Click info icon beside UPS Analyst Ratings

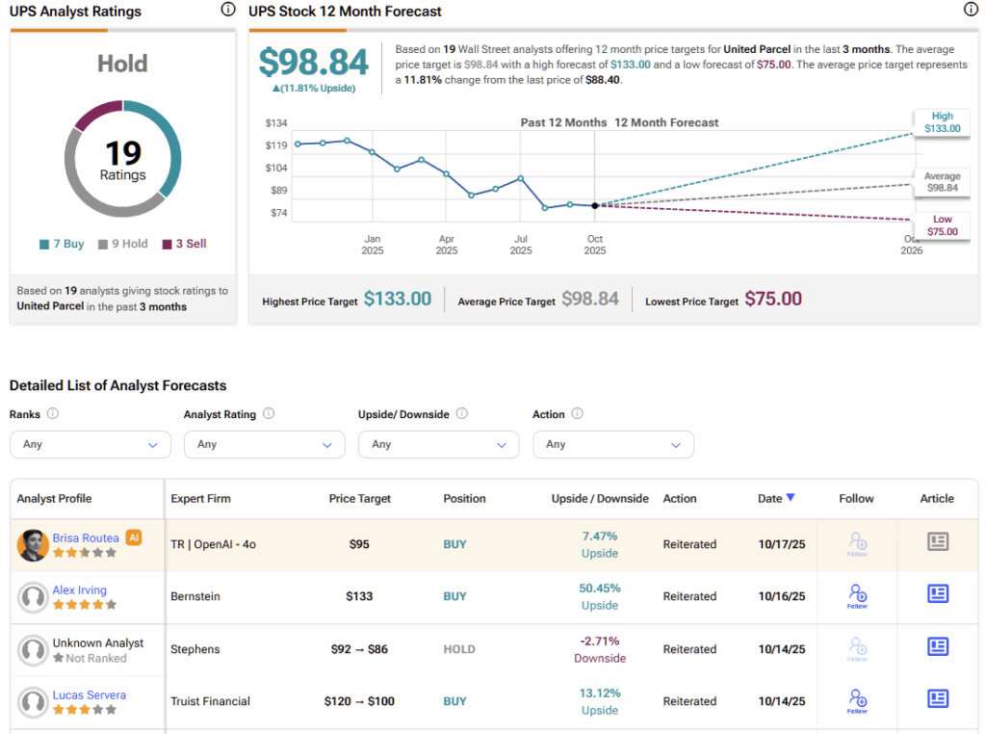[228, 10]
